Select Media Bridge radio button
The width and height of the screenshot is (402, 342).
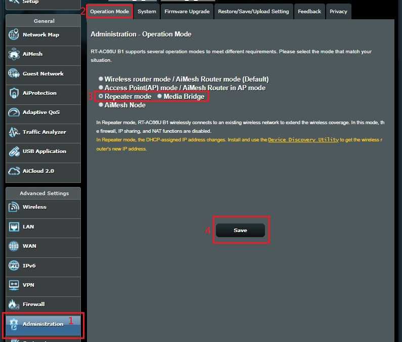159,96
